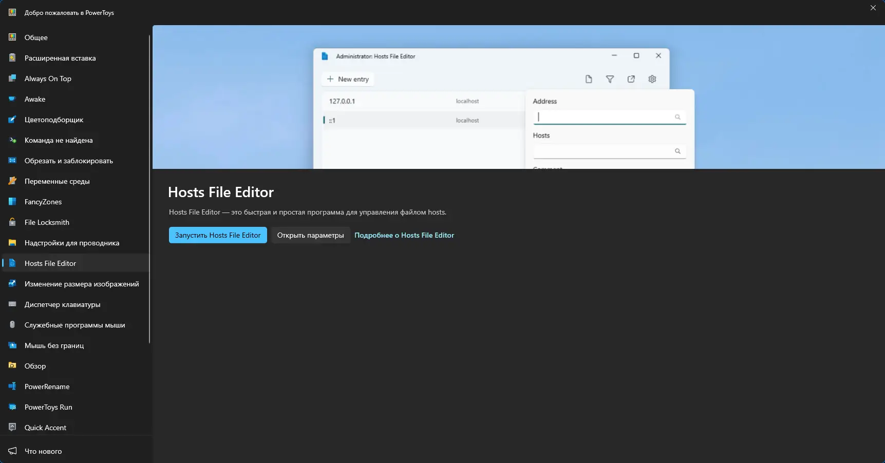Click the PowerToys logo in the title bar
Image resolution: width=885 pixels, height=463 pixels.
pyautogui.click(x=12, y=12)
